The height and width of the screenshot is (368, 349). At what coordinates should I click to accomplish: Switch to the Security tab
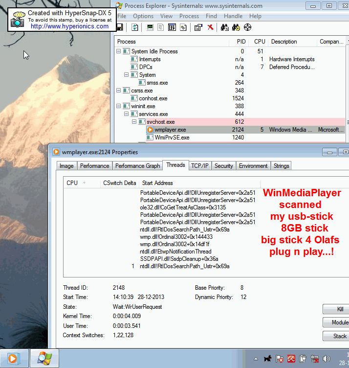(223, 166)
